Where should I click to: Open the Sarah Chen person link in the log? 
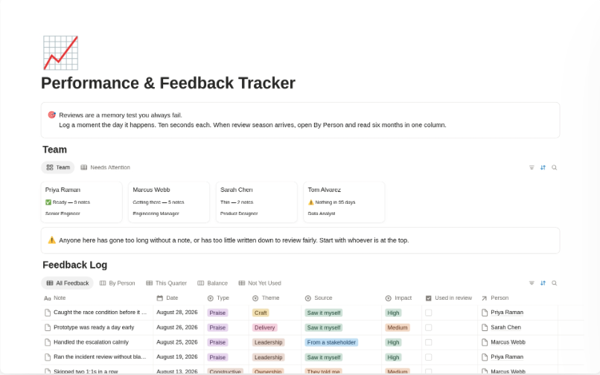(506, 327)
